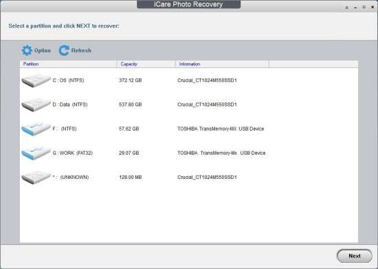This screenshot has width=378, height=269.
Task: Click the Crucial info for the C: drive
Action: [207, 80]
